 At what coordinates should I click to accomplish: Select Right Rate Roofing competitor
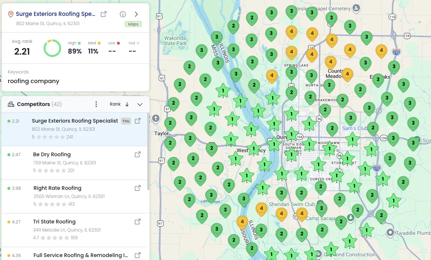(x=74, y=196)
